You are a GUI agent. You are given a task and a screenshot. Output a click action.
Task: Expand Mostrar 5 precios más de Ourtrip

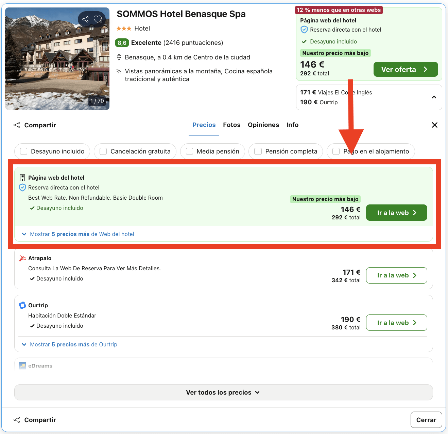[70, 344]
